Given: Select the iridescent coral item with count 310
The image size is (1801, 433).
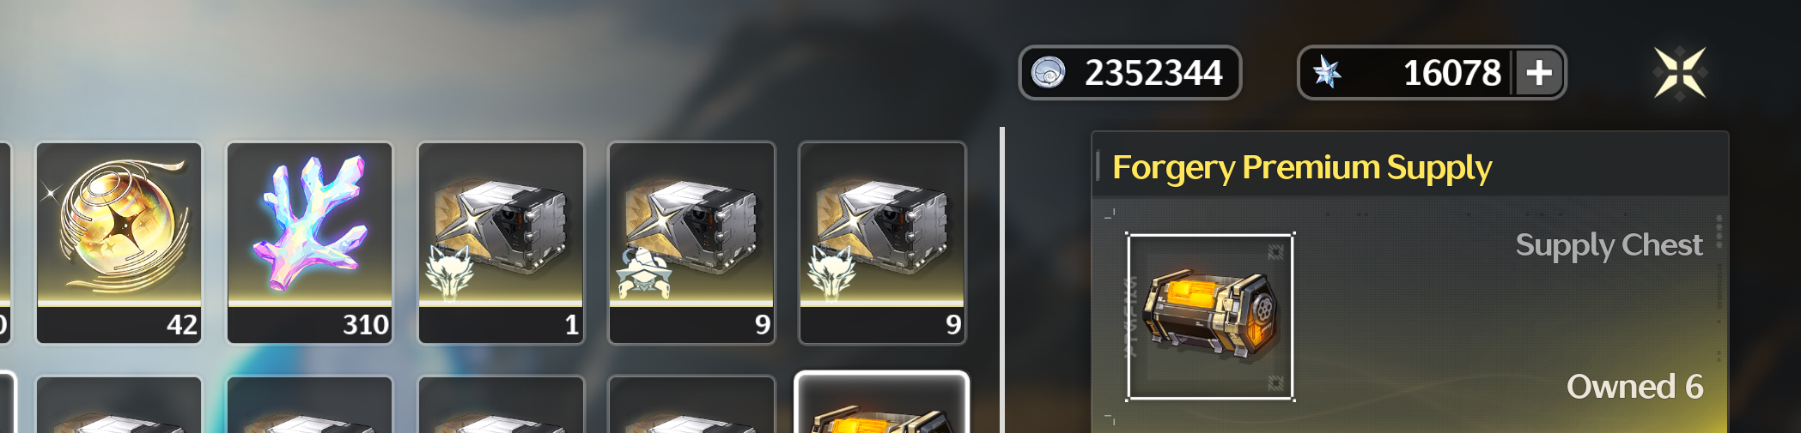Looking at the screenshot, I should (310, 243).
